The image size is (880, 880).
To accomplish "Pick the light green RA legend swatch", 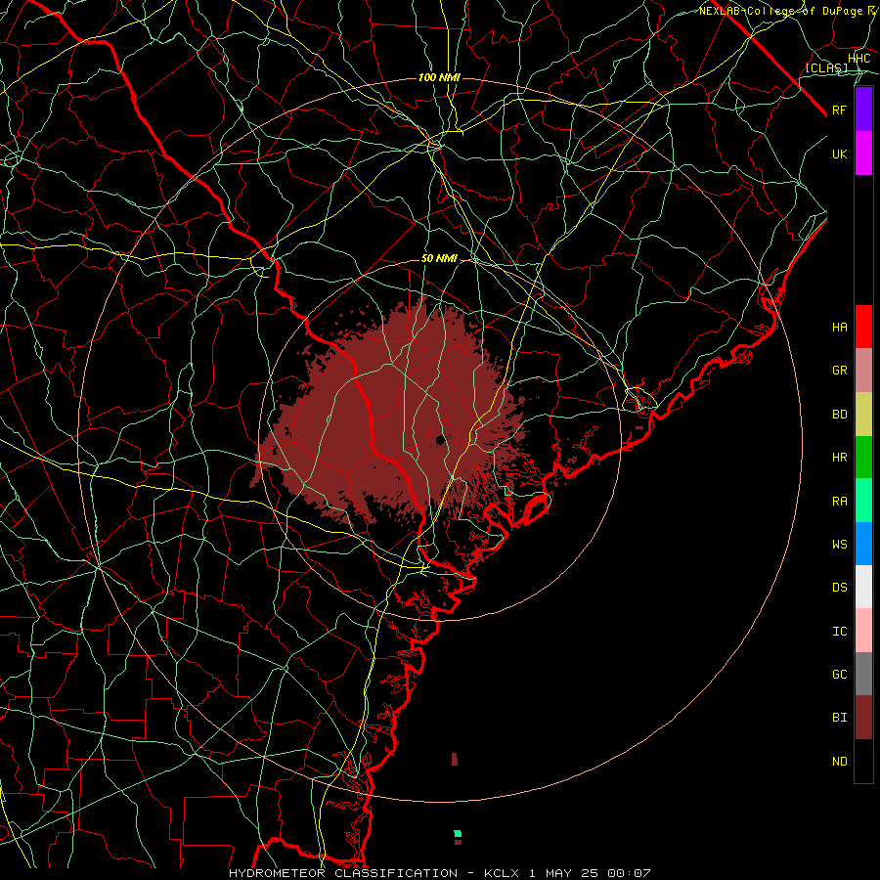I will (863, 501).
